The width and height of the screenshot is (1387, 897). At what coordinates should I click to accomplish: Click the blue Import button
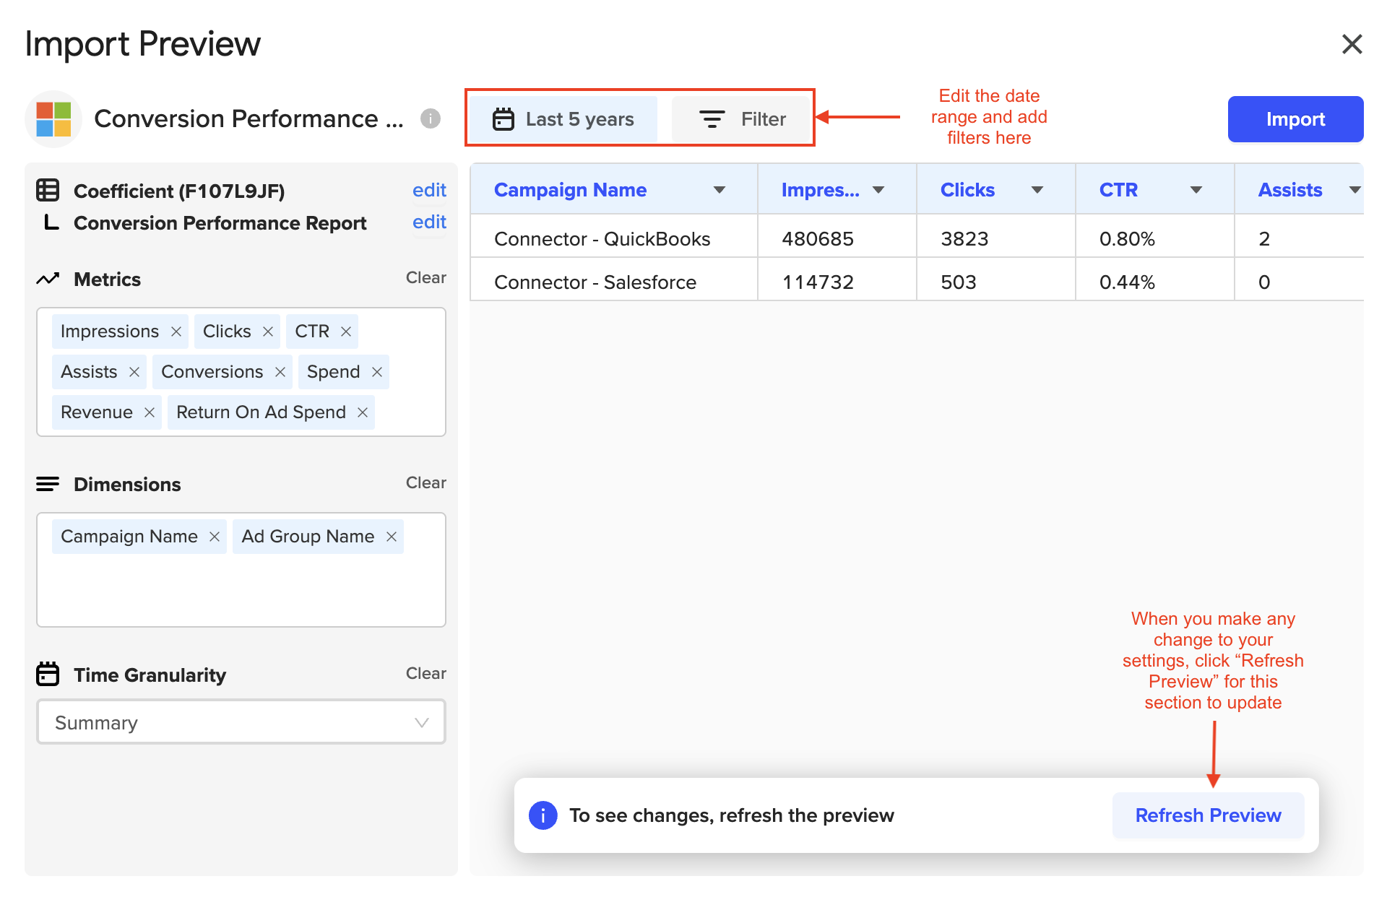(x=1295, y=119)
